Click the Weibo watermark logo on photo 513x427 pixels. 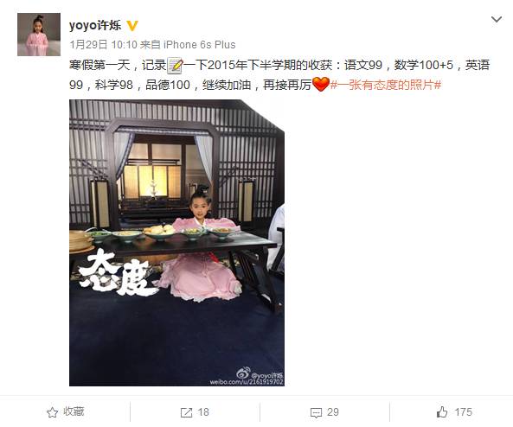pyautogui.click(x=243, y=372)
